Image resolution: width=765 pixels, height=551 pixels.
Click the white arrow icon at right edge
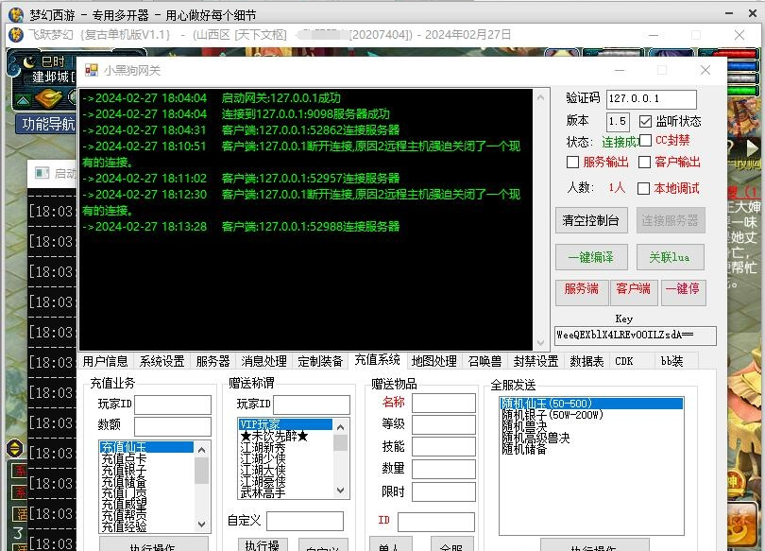click(x=753, y=147)
